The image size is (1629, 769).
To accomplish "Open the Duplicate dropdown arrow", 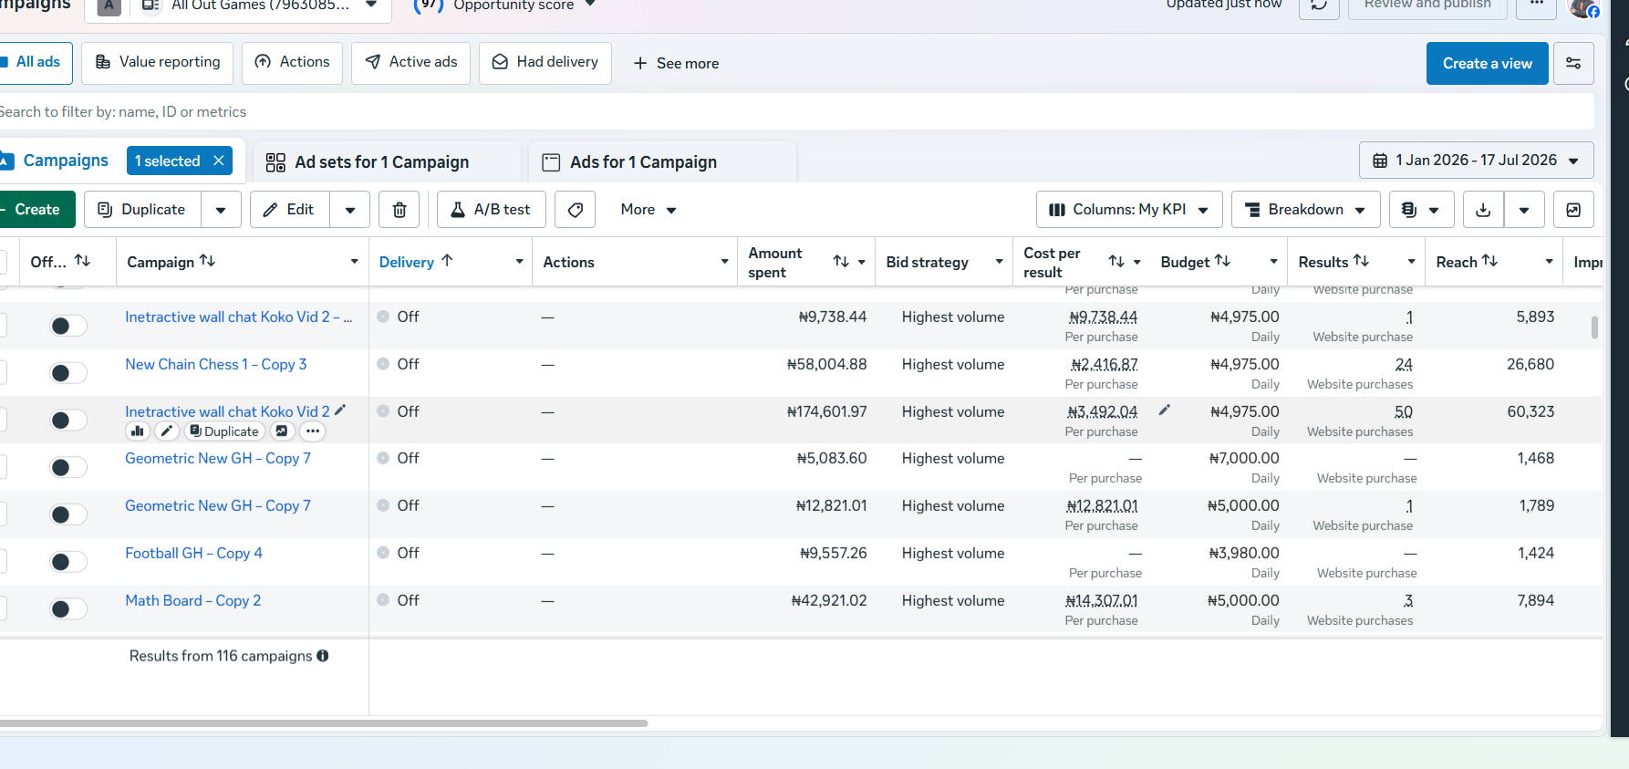I will tap(221, 210).
